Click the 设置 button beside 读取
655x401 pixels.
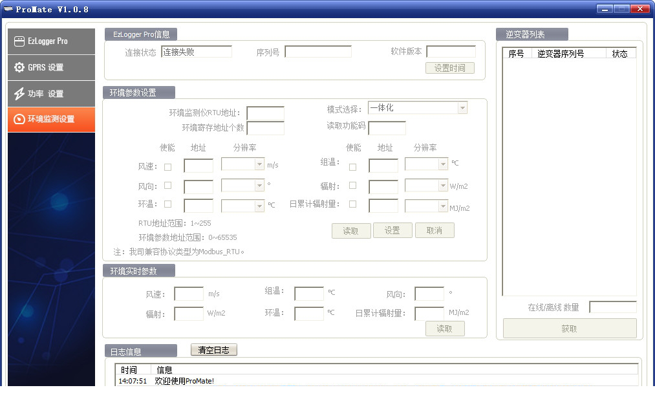[392, 230]
